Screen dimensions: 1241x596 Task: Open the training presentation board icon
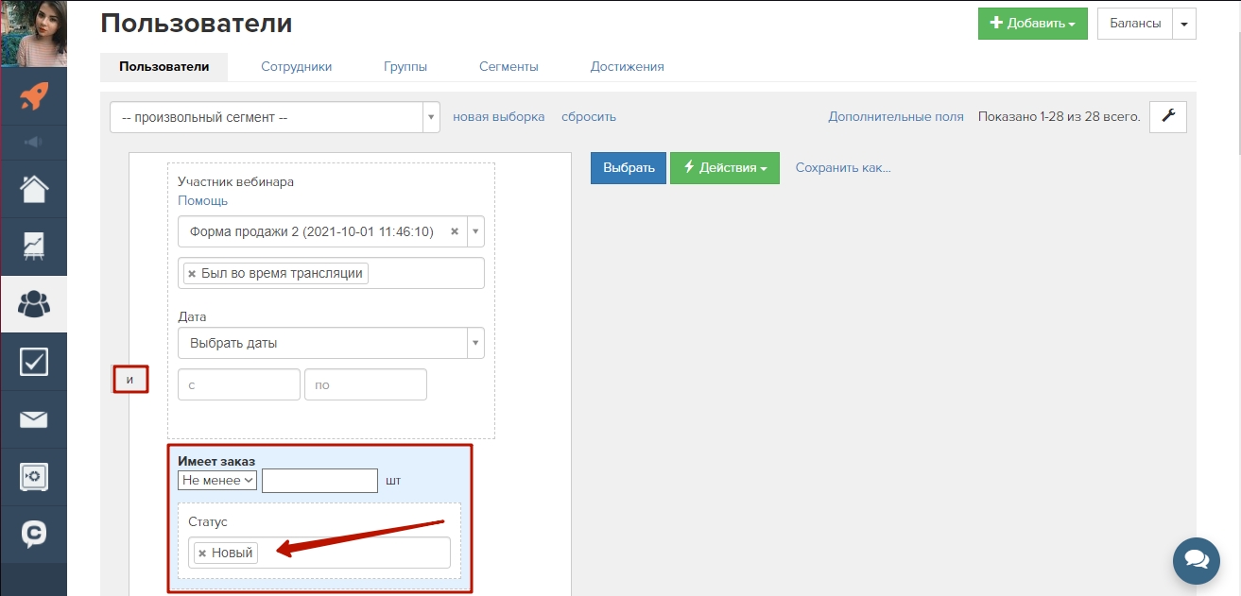[x=34, y=247]
